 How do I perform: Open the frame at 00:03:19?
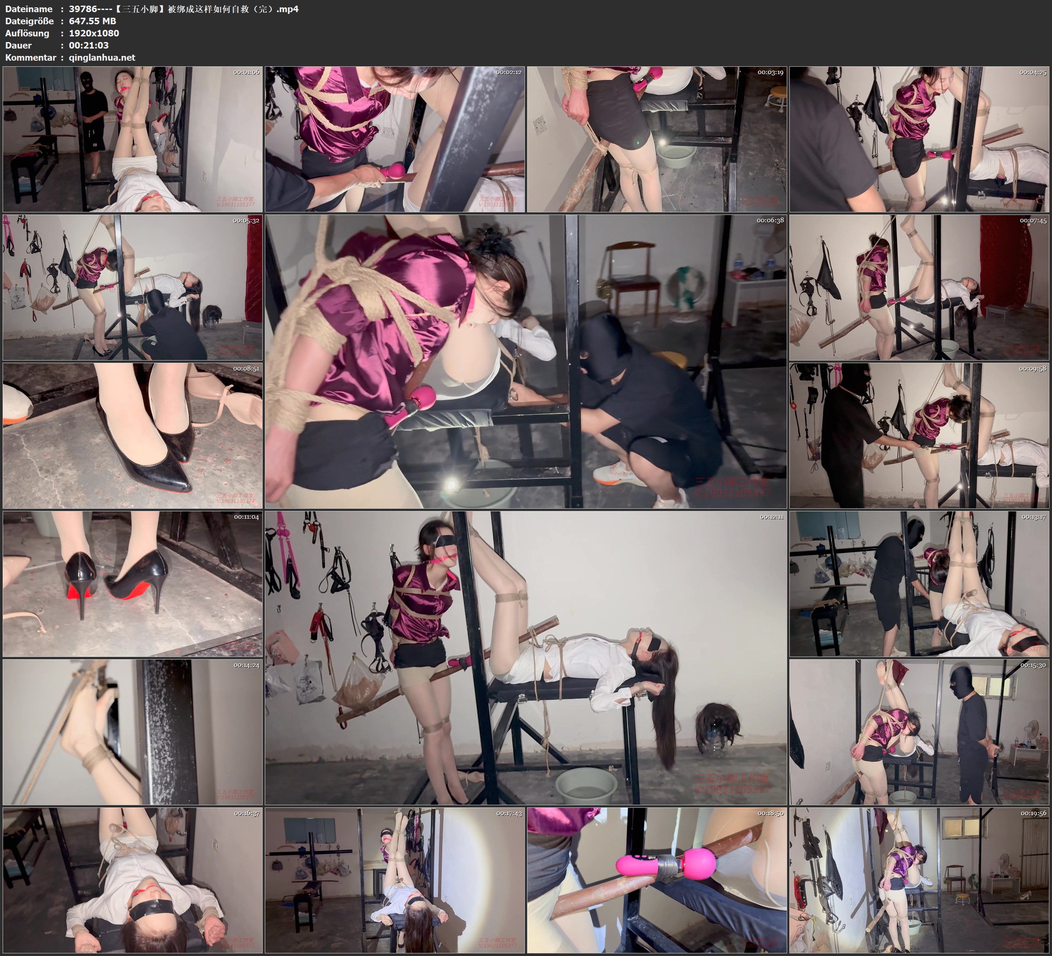(657, 139)
